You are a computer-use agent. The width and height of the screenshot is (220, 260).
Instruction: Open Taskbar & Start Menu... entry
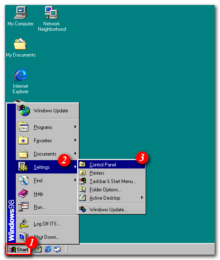[112, 181]
